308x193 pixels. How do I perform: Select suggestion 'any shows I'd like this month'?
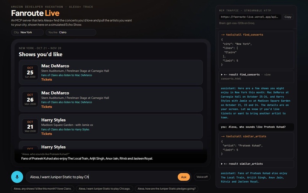(43, 189)
